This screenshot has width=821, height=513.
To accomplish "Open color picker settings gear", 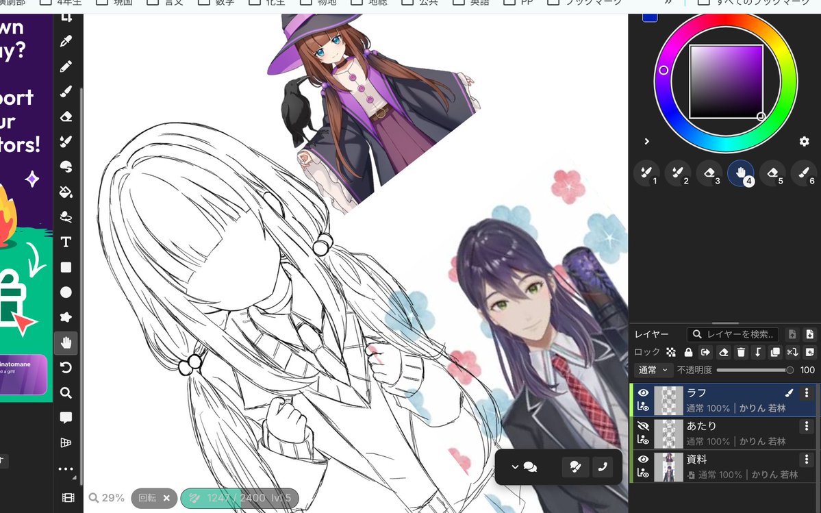I will click(805, 141).
